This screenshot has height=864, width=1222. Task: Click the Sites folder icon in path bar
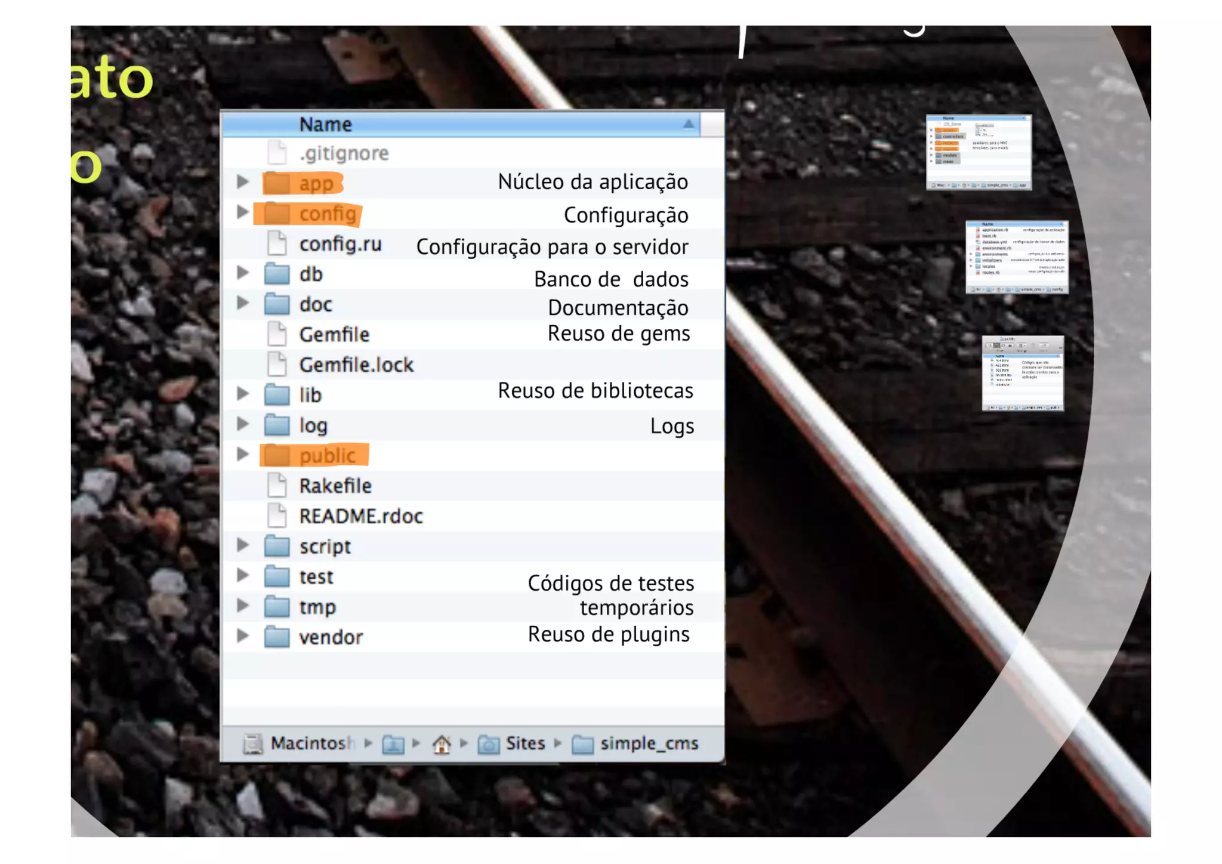click(489, 744)
